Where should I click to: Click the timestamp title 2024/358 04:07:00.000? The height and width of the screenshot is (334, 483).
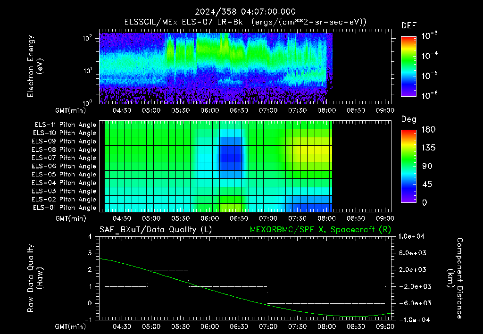pos(245,12)
